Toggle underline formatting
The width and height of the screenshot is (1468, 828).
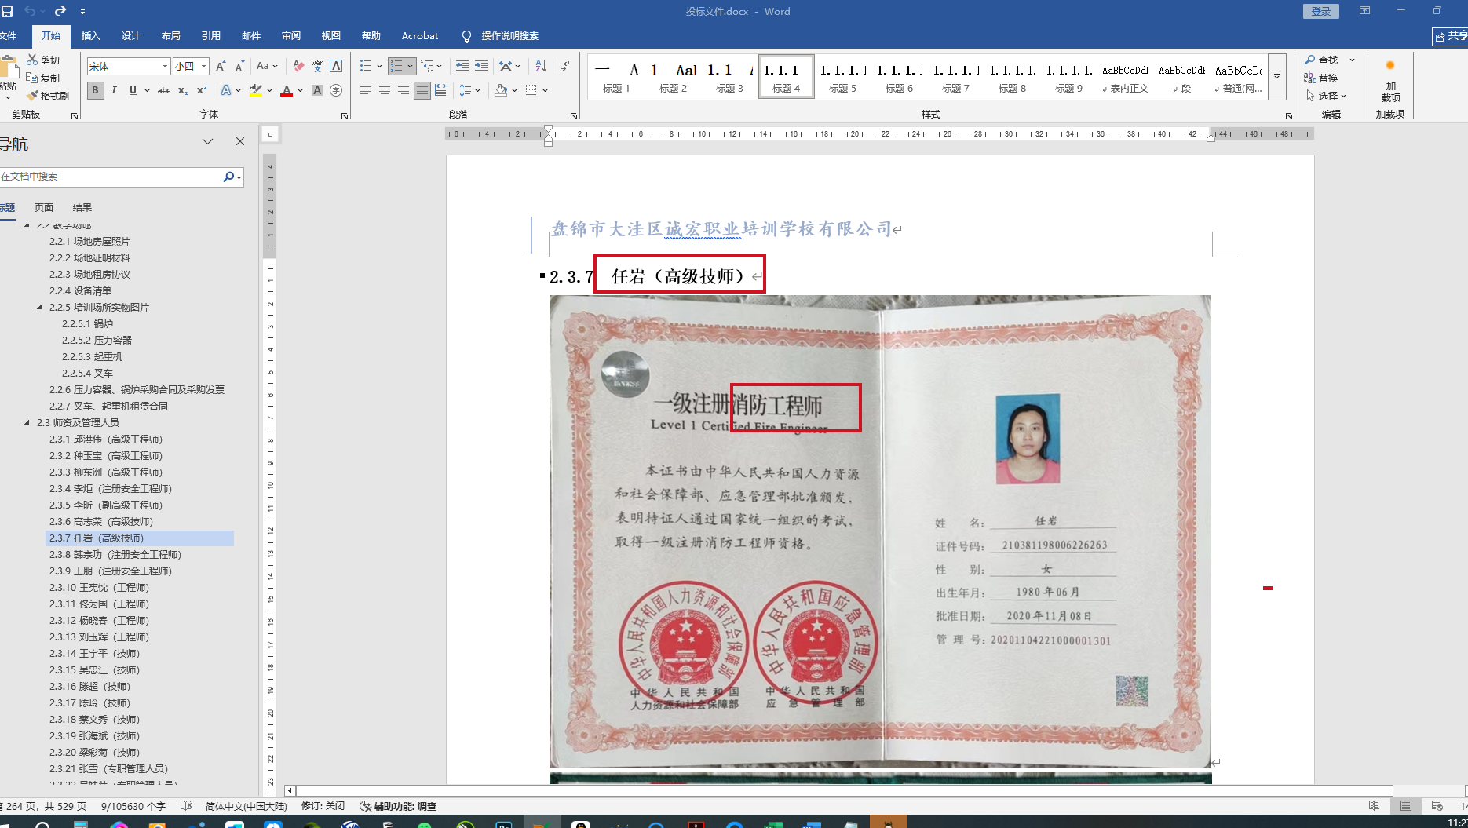[133, 90]
